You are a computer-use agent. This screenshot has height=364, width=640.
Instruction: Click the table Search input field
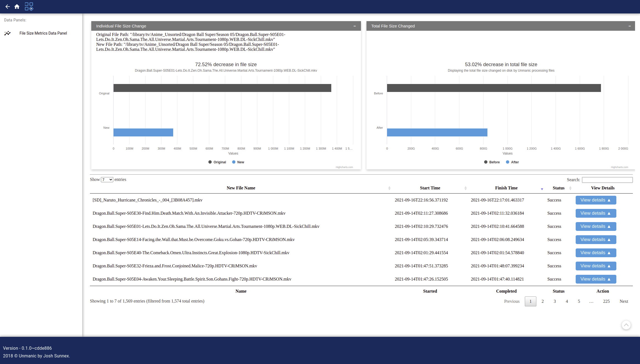(607, 180)
